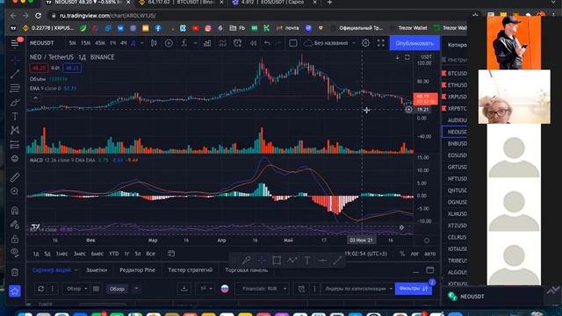Toggle the % percent price scale

pyautogui.click(x=402, y=254)
